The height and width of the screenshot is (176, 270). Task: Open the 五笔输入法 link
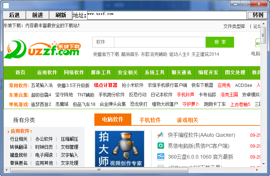pyautogui.click(x=42, y=85)
